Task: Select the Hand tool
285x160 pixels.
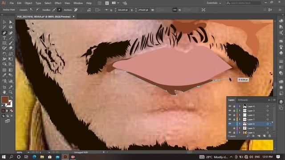Action: 4,92
